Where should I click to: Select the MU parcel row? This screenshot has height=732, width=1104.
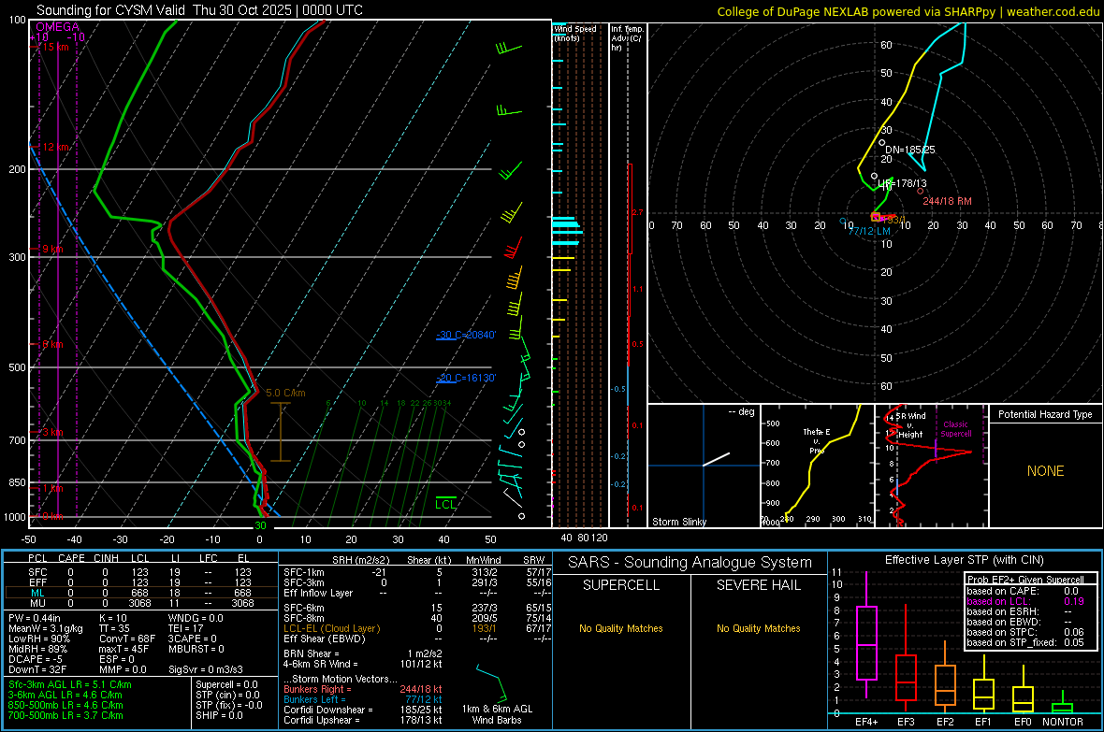point(141,603)
